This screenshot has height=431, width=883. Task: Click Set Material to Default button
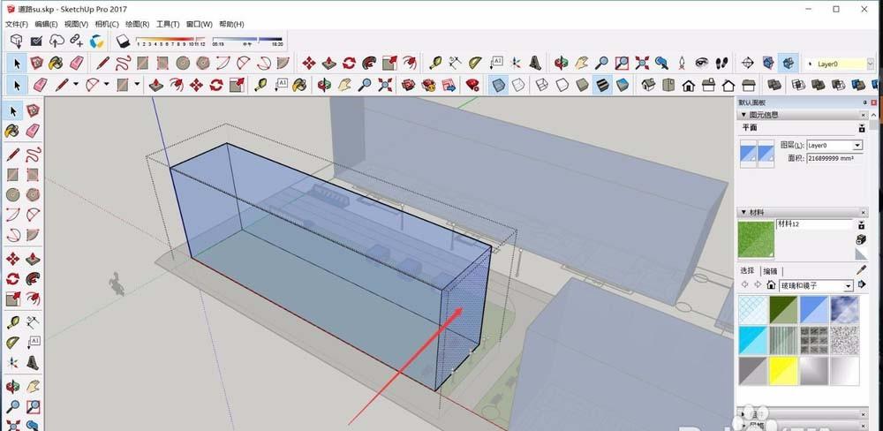click(x=861, y=254)
